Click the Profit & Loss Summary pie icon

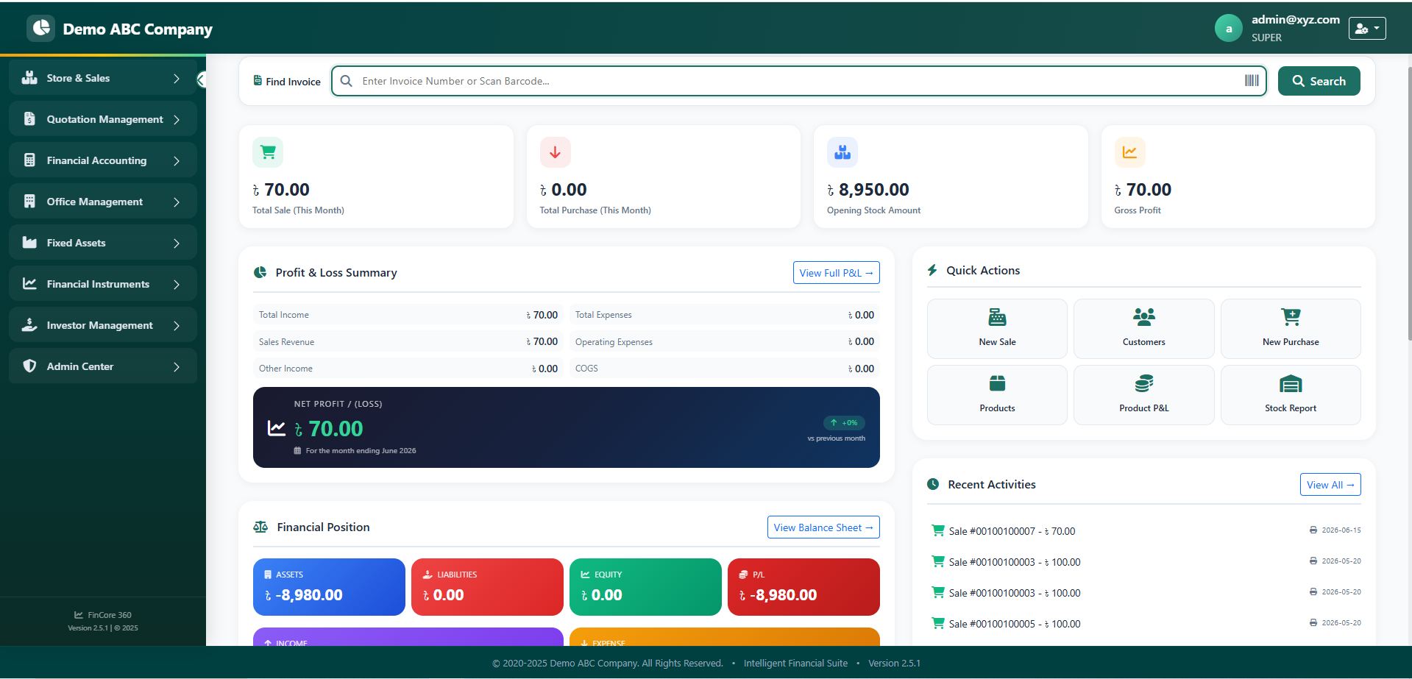260,272
